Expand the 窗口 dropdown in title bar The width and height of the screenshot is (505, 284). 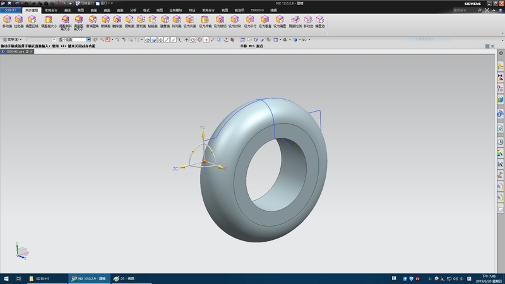click(105, 4)
